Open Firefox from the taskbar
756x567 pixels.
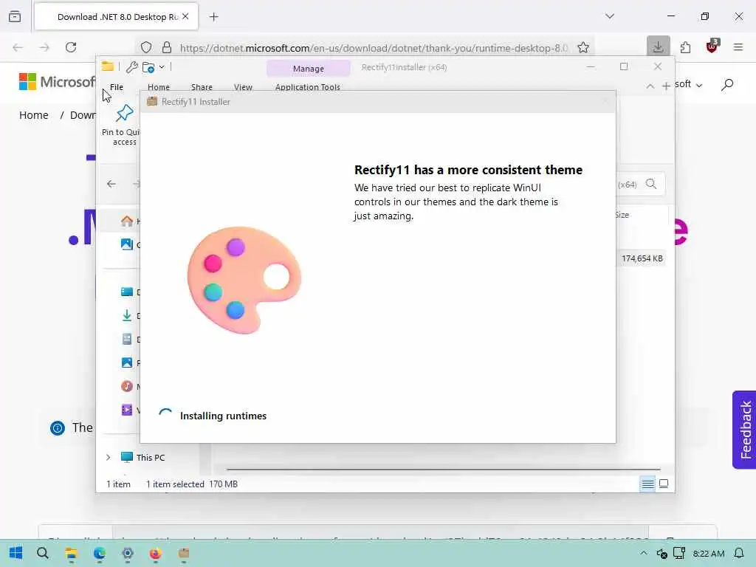click(155, 553)
